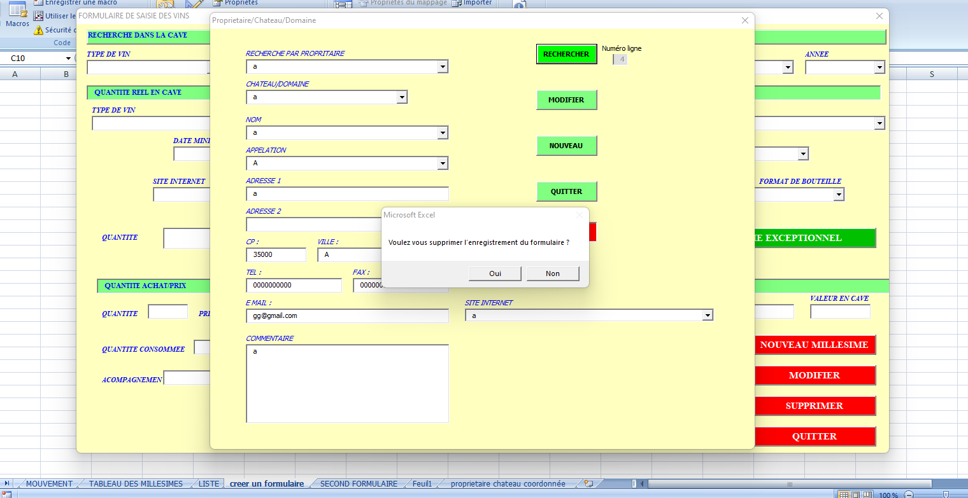Expand the Recherche par propritaire dropdown
This screenshot has height=498, width=968.
443,67
